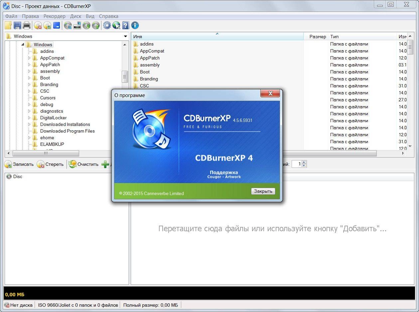419x312 pixels.
Task: Save the project with the floppy disk icon
Action: click(17, 25)
